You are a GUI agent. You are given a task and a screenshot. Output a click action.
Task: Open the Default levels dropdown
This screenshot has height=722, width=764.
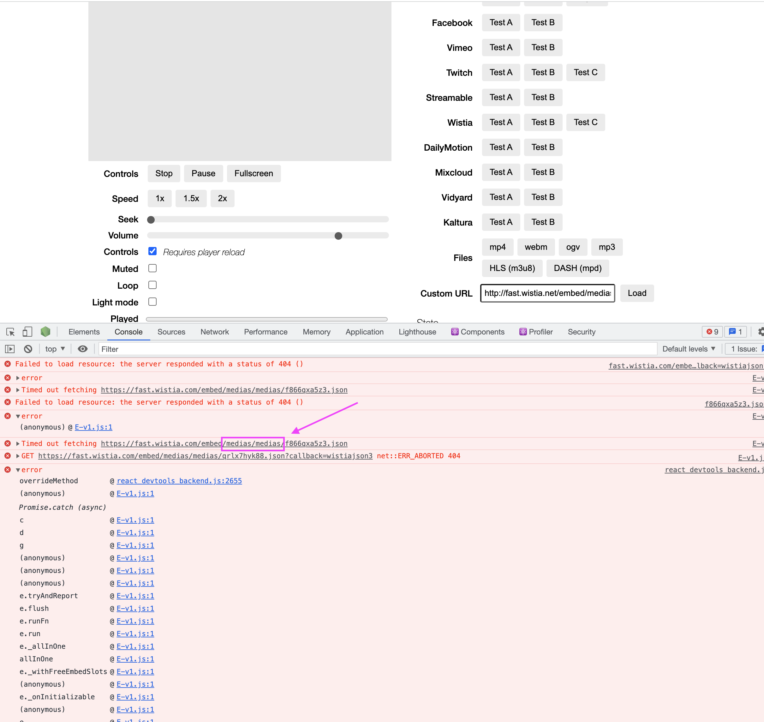689,349
